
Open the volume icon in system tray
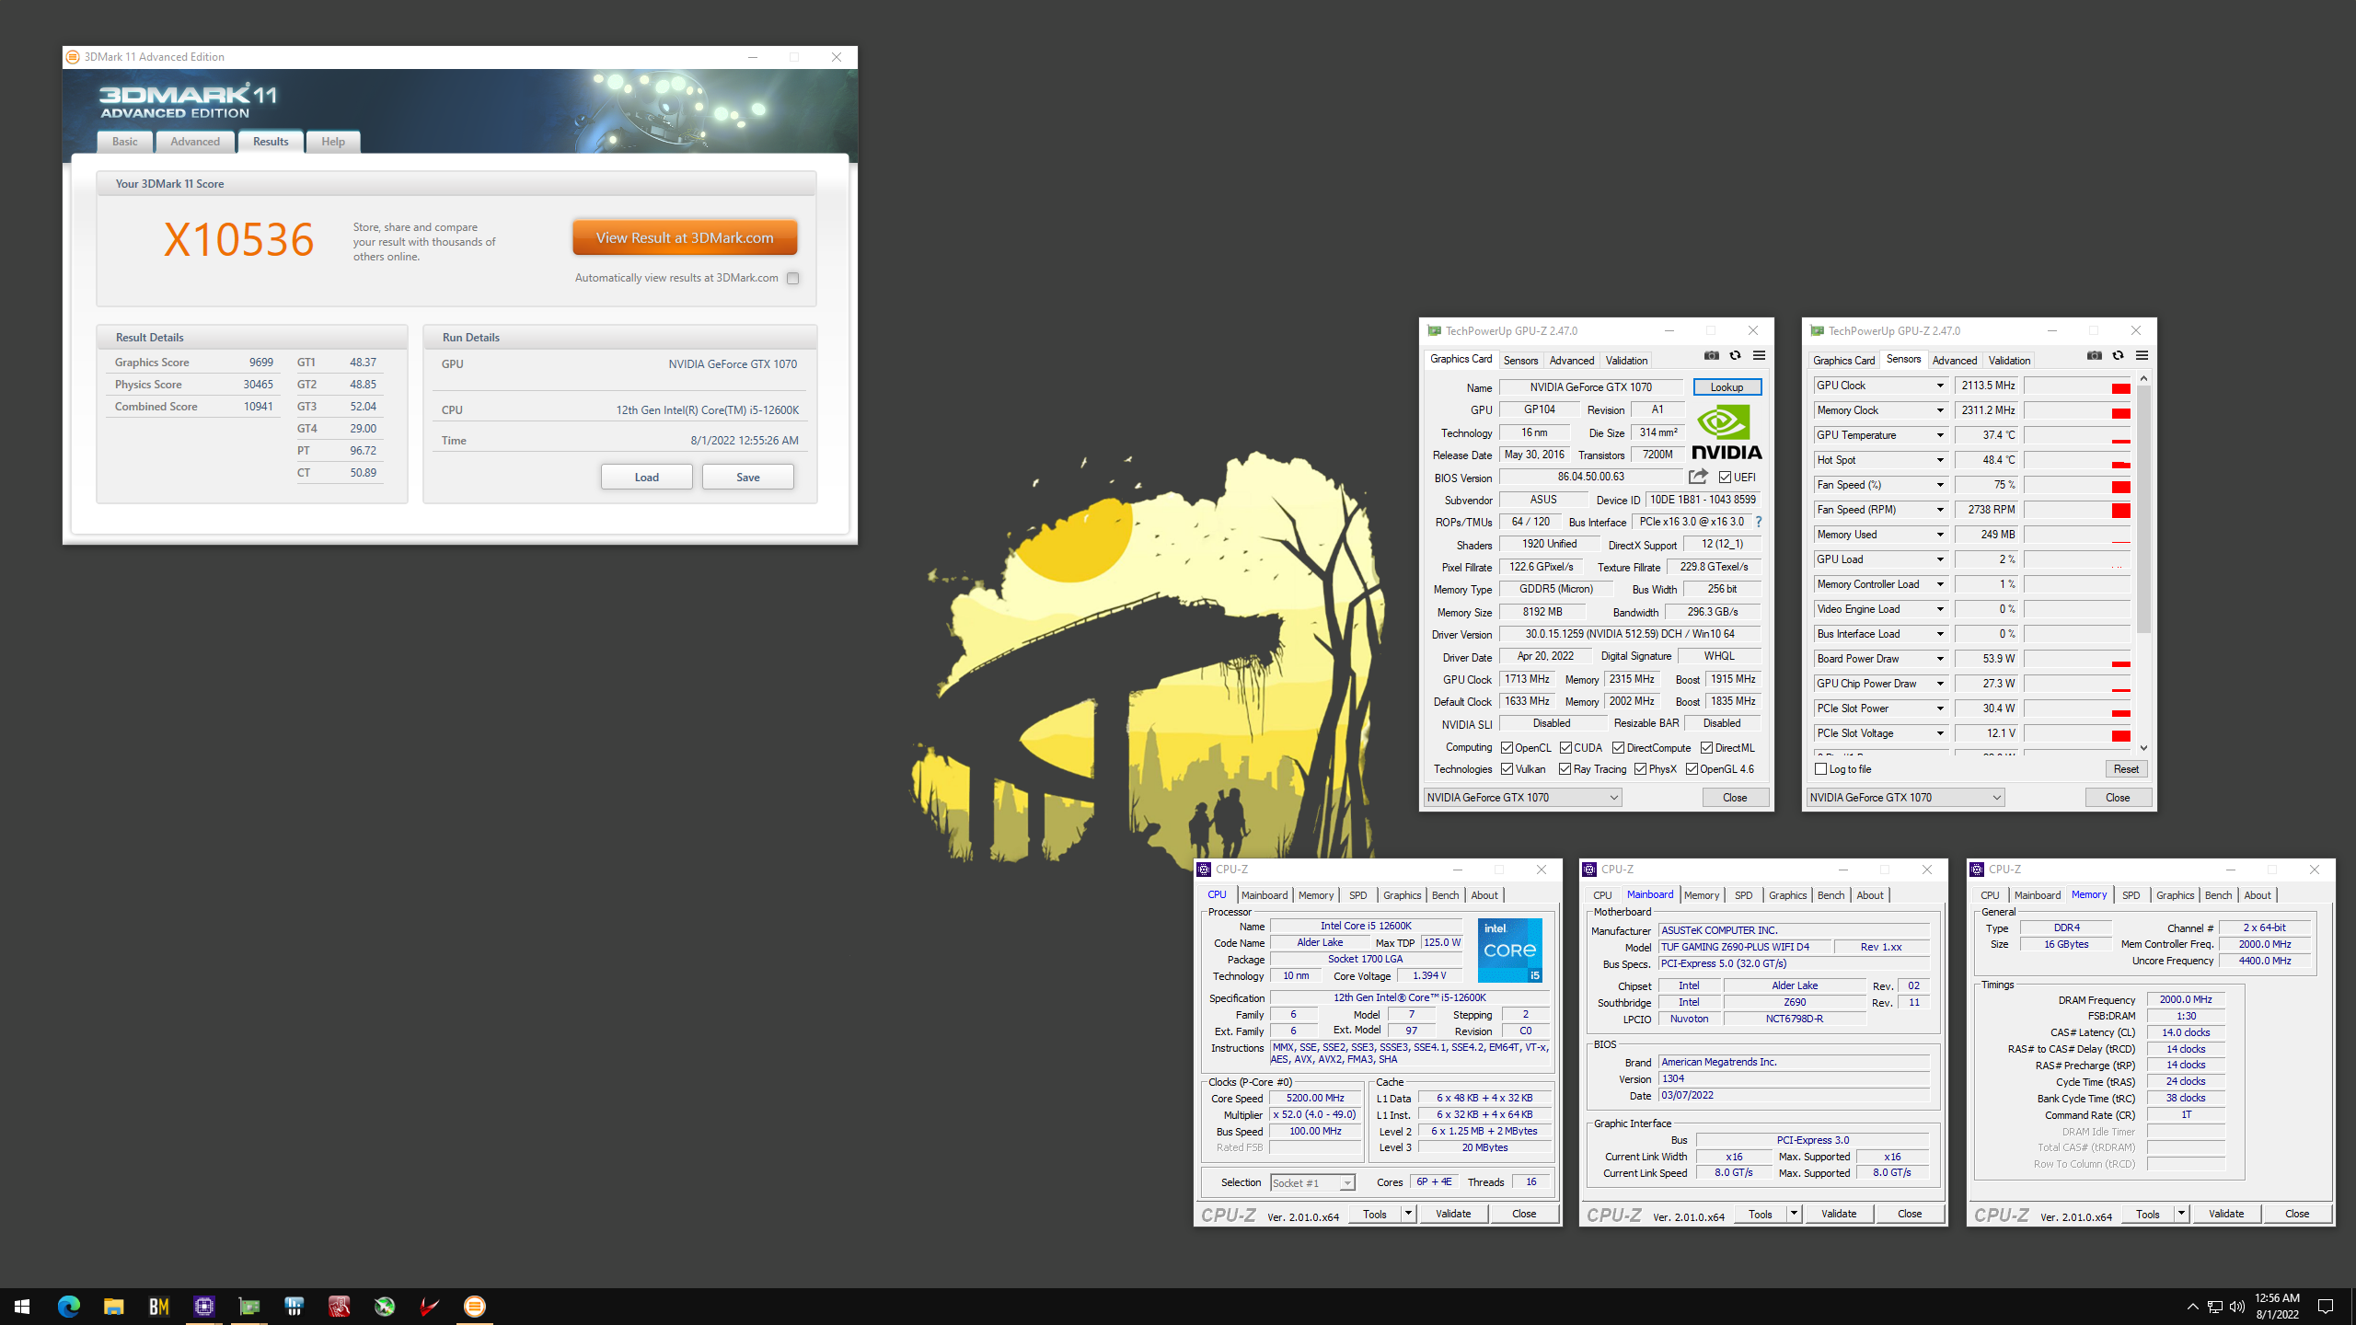pyautogui.click(x=2237, y=1307)
